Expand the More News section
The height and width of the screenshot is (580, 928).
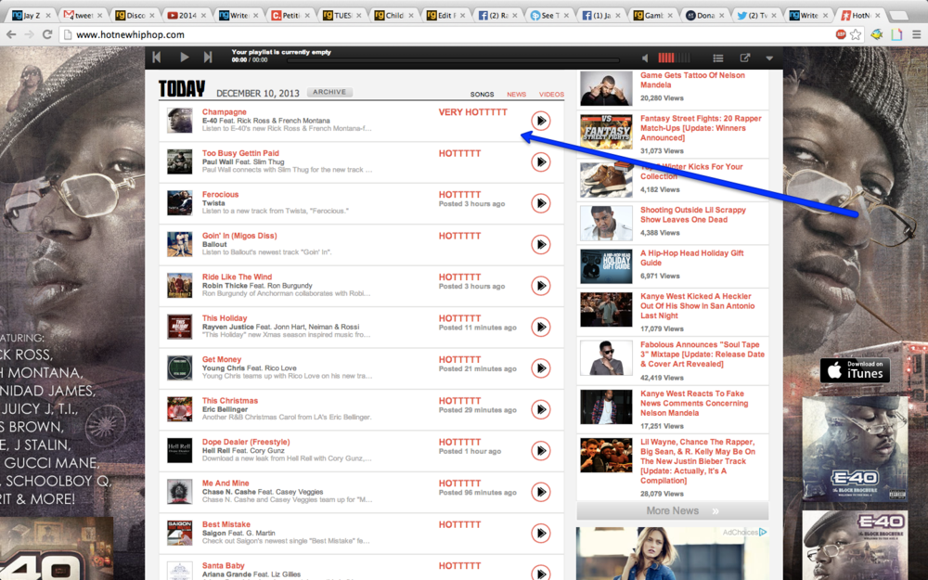[x=672, y=510]
